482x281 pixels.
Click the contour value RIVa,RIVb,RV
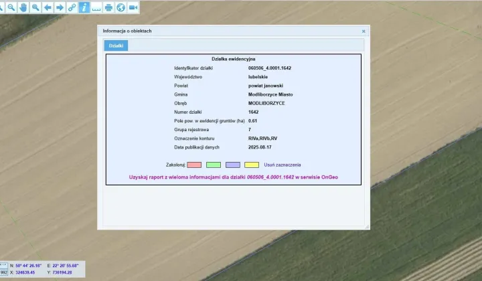coord(263,138)
